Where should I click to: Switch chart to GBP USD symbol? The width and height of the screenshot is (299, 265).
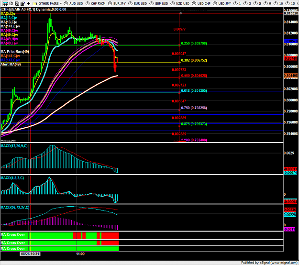[x=159, y=3]
